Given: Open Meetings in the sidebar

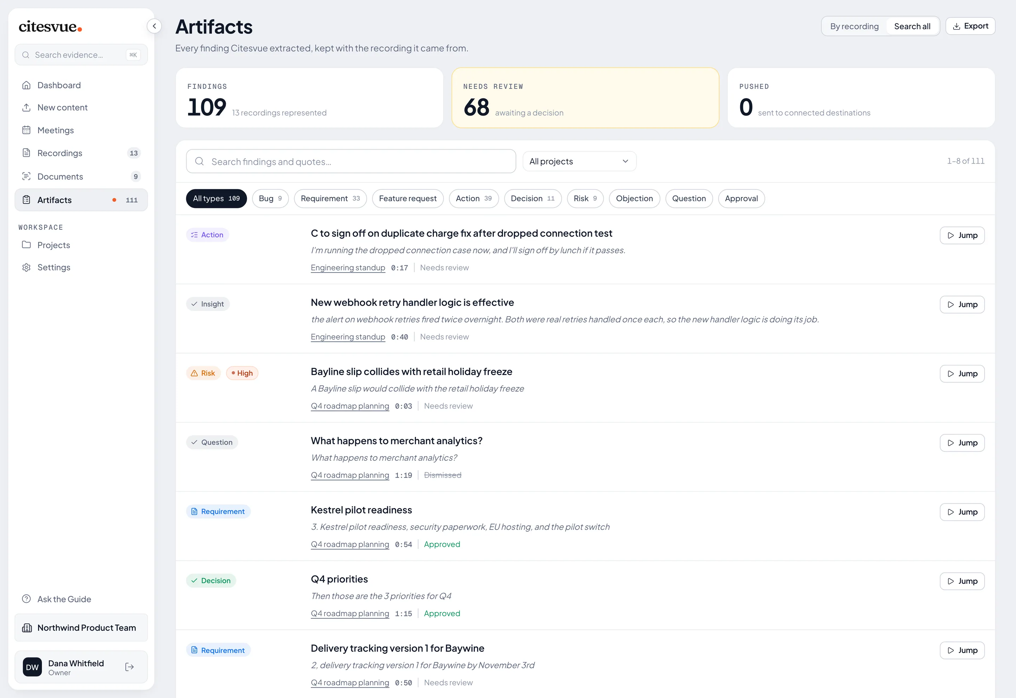Looking at the screenshot, I should click(81, 130).
